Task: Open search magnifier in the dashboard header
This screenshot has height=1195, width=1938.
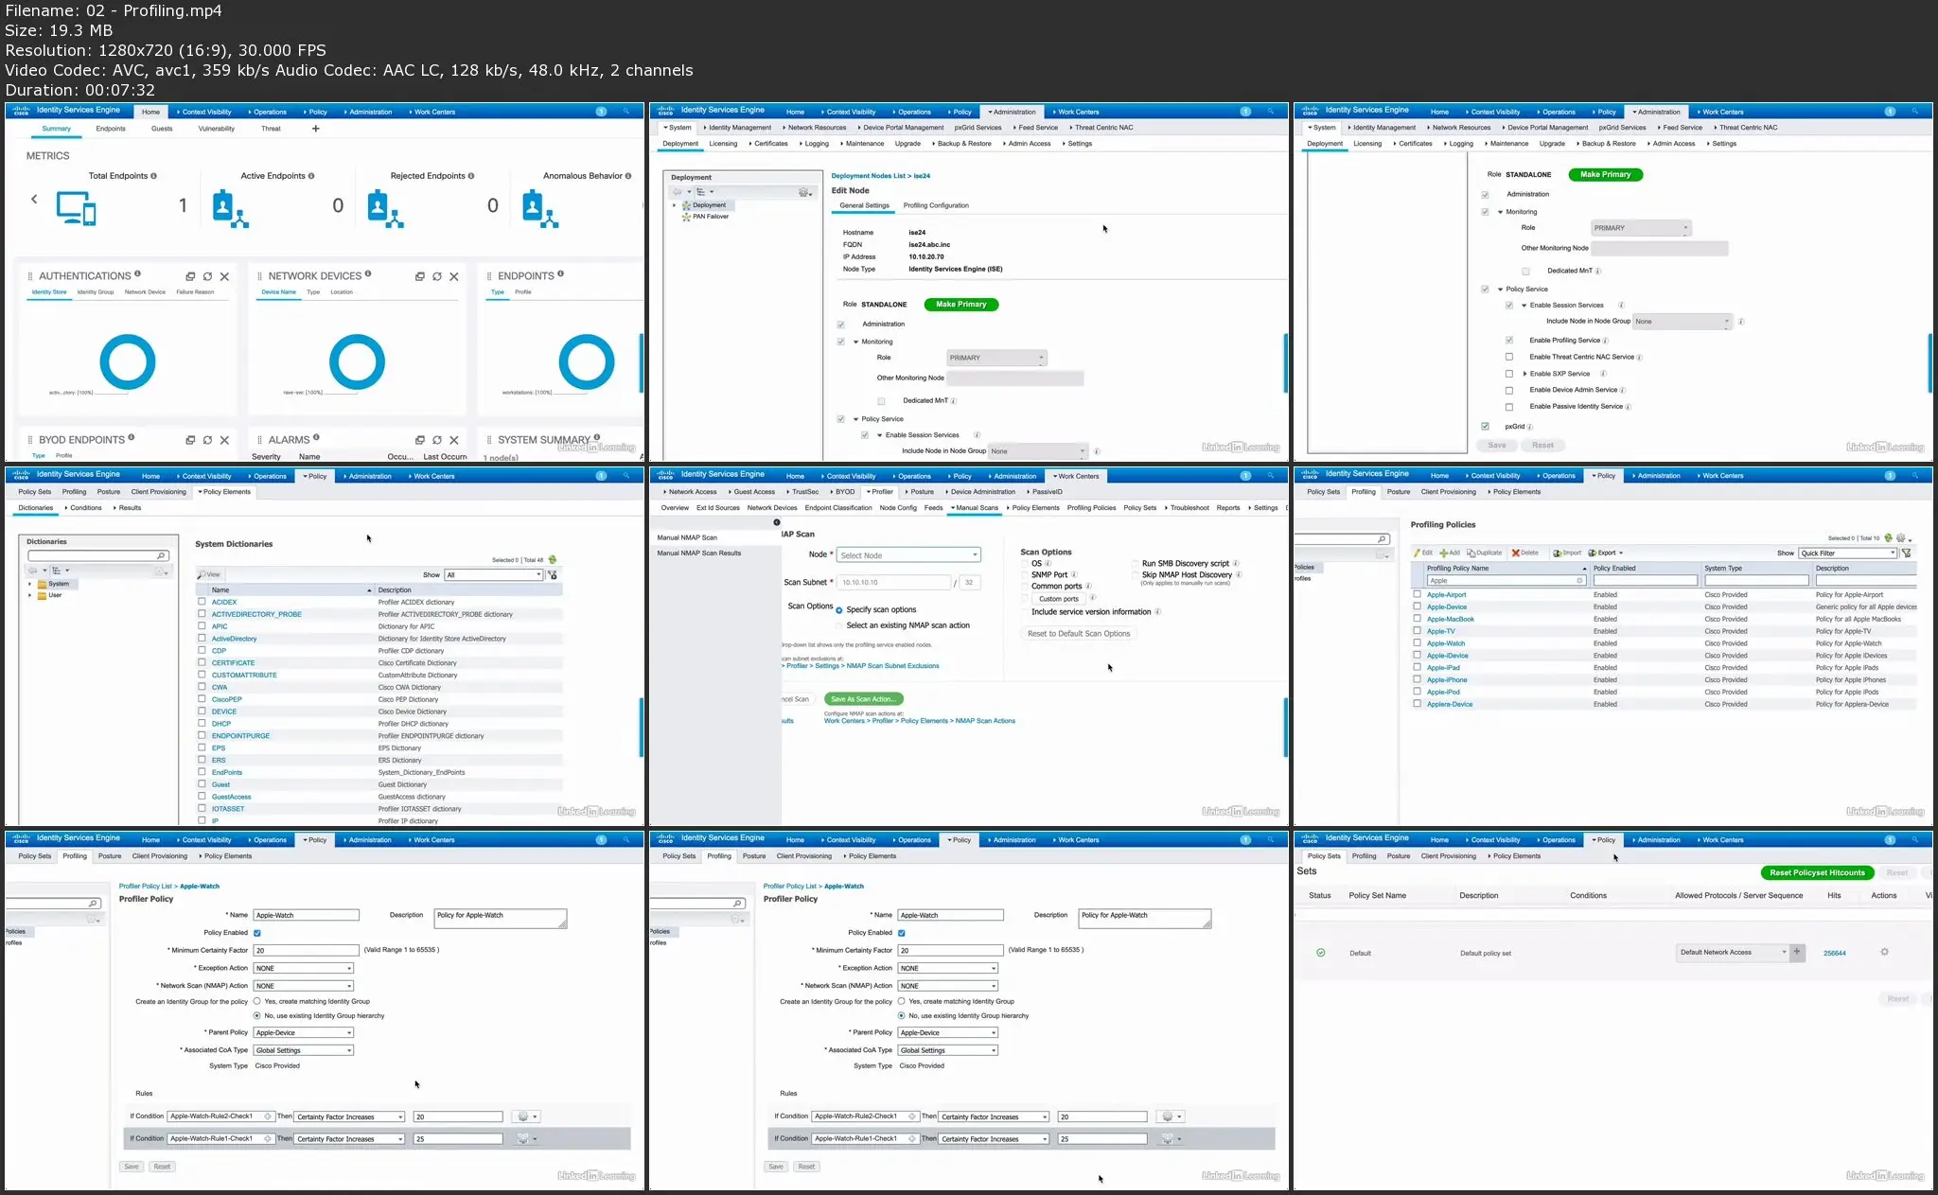Action: (625, 112)
